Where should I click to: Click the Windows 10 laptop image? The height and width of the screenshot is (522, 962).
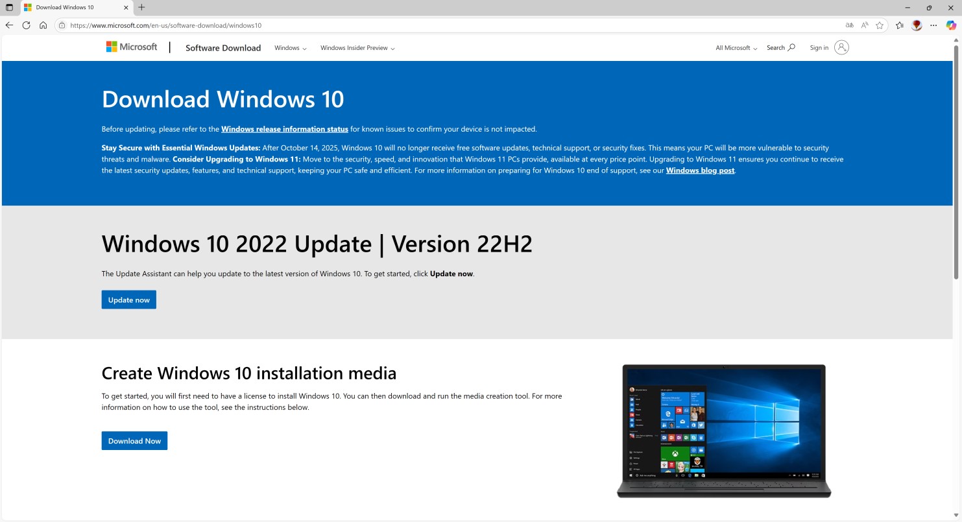pos(724,431)
